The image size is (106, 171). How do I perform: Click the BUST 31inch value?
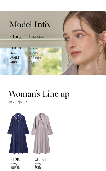33,53
